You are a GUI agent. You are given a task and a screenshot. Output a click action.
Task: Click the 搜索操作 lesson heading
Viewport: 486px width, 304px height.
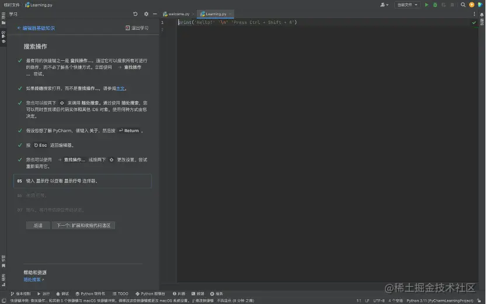coord(35,47)
